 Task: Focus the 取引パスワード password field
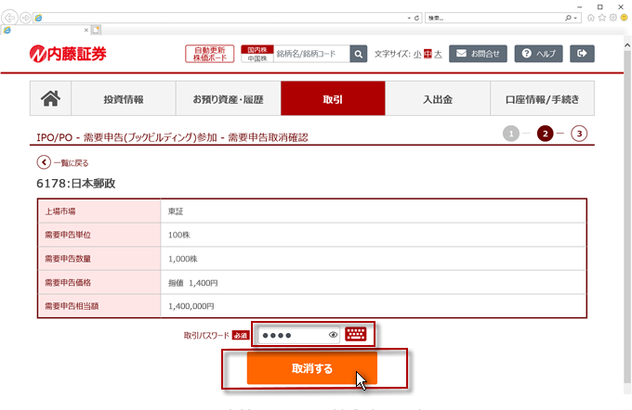298,335
